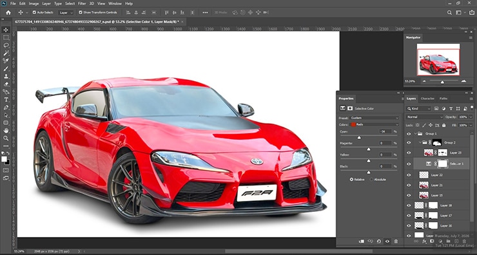The image size is (477, 255).
Task: Select the Clone Stamp tool
Action: pos(6,76)
